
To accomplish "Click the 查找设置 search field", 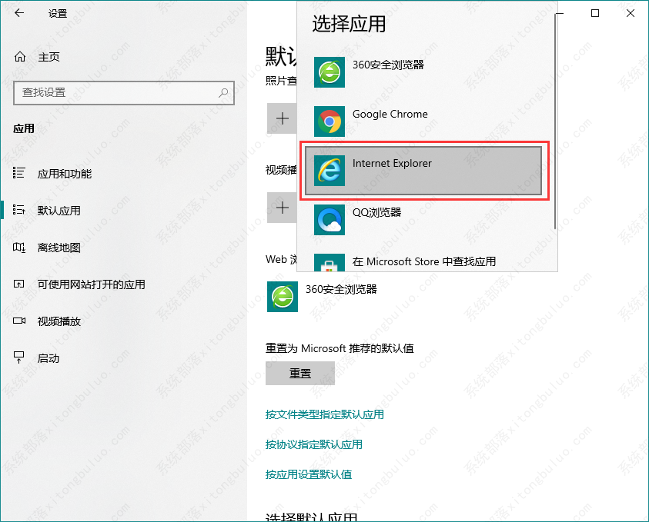I will coord(115,93).
